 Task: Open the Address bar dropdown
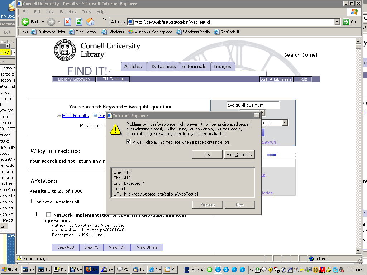tap(337, 22)
